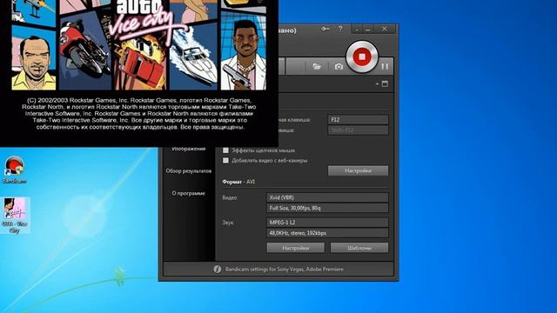Click the target window icon below toolbar

(385, 84)
